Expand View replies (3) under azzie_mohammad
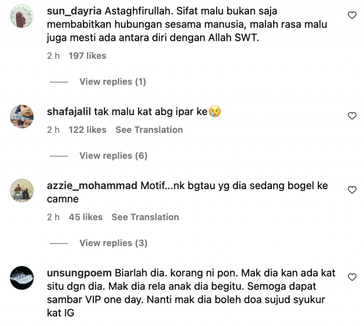364x326 pixels. point(113,243)
